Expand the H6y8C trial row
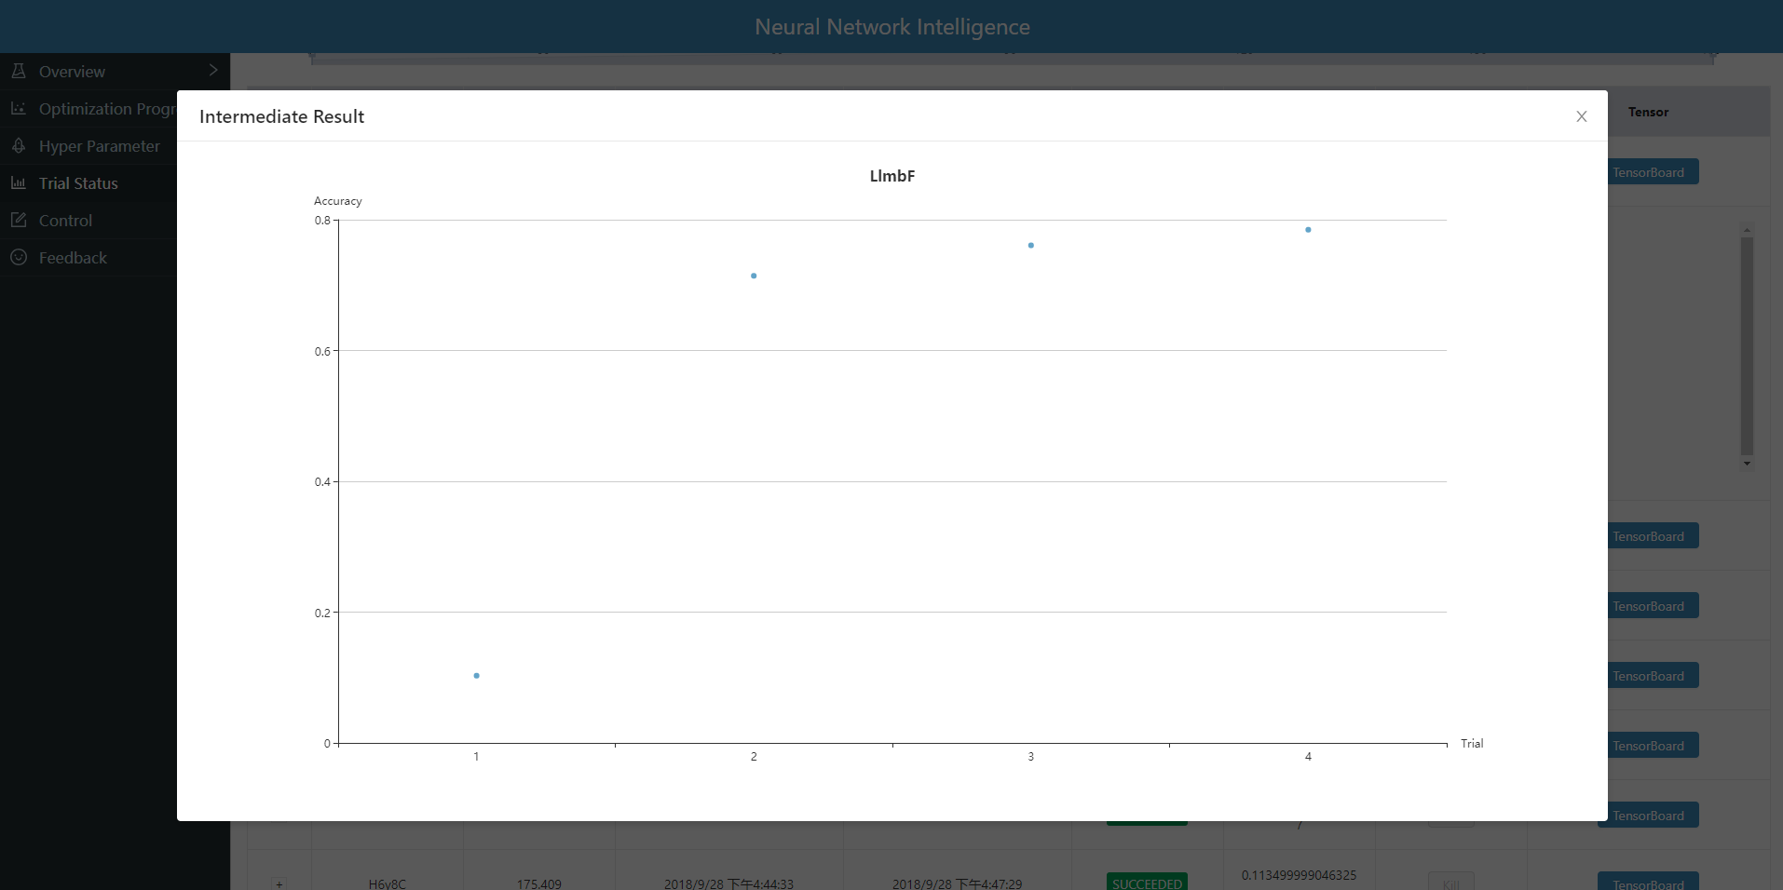The image size is (1783, 890). point(279,883)
